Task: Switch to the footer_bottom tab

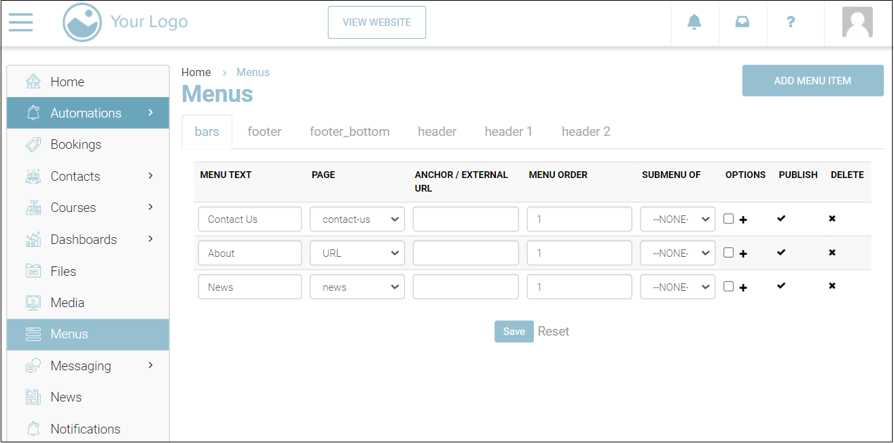Action: [x=349, y=132]
